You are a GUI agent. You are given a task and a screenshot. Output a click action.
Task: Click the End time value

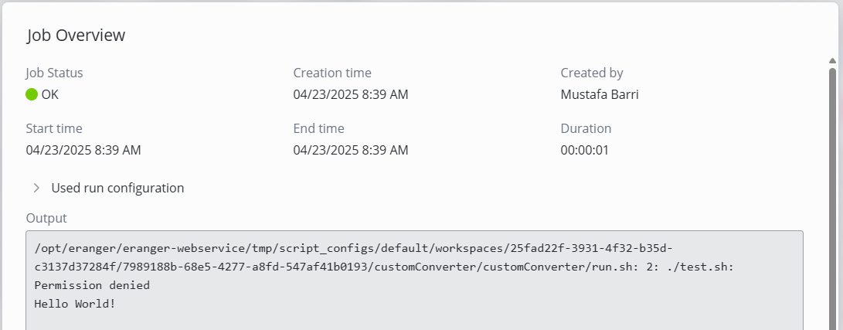point(351,150)
